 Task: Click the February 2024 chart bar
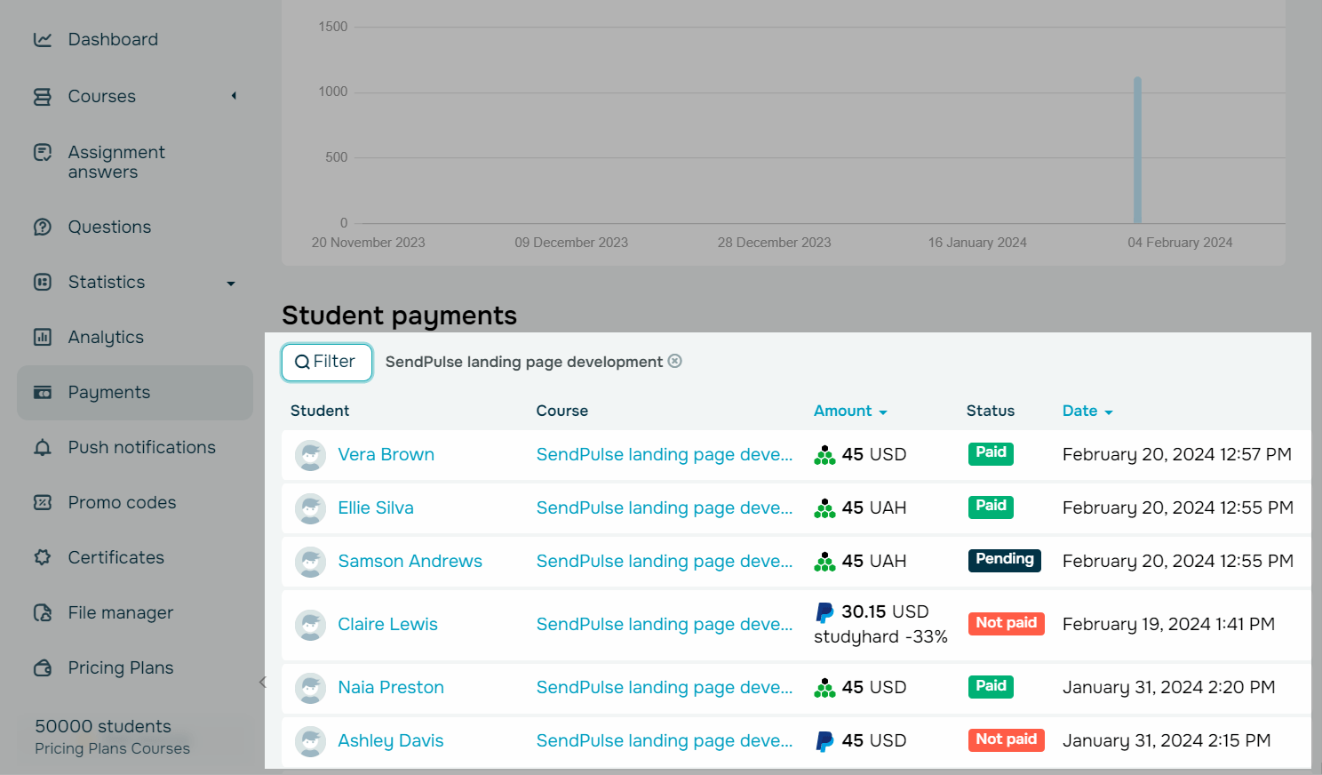(x=1137, y=149)
